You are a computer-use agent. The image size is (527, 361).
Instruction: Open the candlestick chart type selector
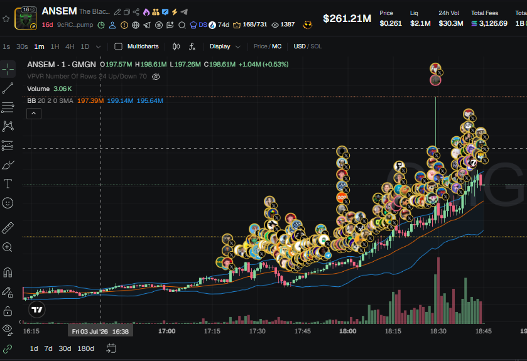(176, 46)
